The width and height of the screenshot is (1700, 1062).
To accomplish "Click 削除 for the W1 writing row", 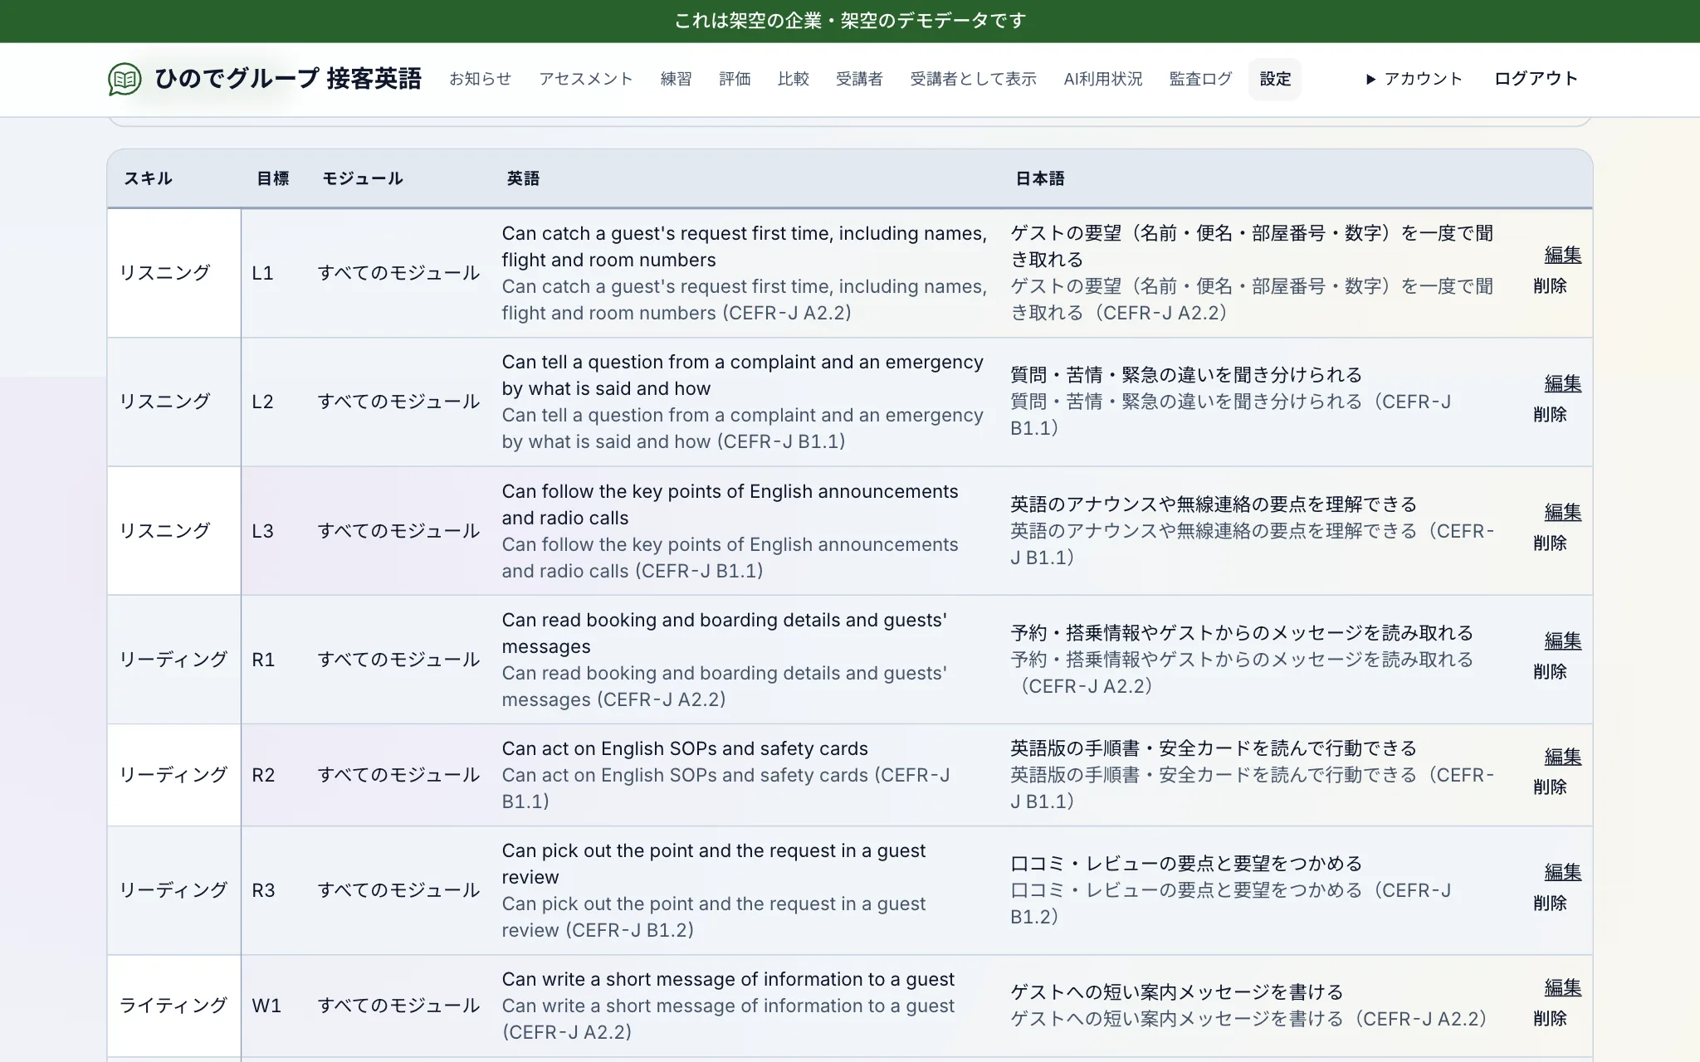I will (x=1550, y=1018).
